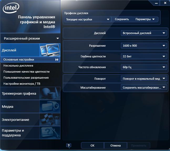The width and height of the screenshot is (170, 151).
Task: Switch to the Медиа section
Action: click(30, 106)
